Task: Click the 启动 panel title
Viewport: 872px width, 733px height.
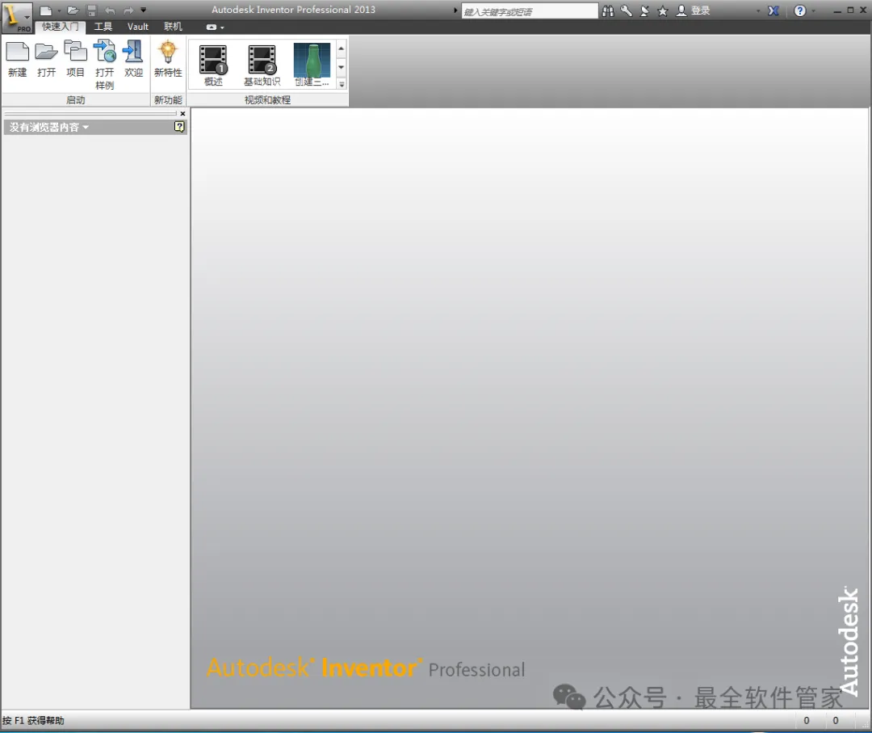Action: pyautogui.click(x=76, y=100)
